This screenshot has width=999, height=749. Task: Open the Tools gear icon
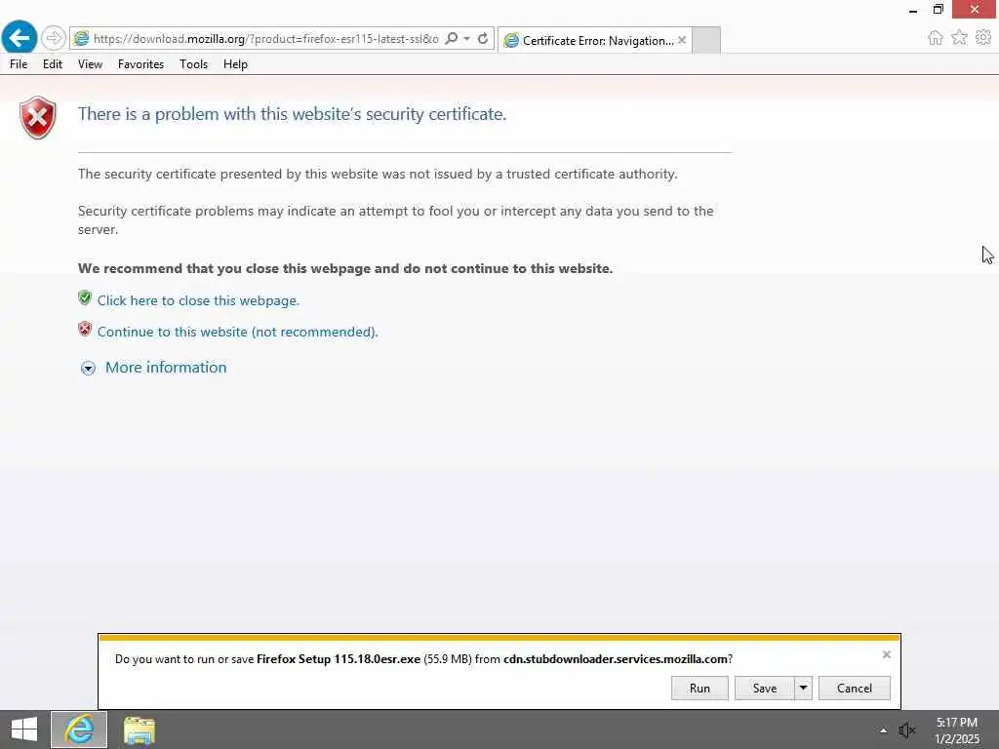point(983,38)
